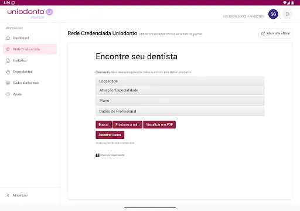300x211 pixels.
Task: Open Dados Cadastrais page
Action: tap(30, 83)
